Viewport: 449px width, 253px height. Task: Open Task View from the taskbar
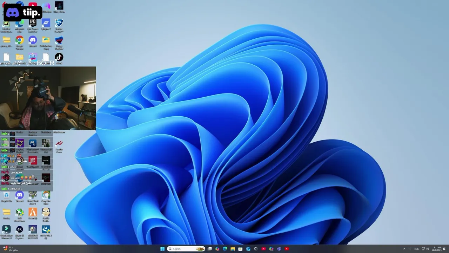(210, 249)
